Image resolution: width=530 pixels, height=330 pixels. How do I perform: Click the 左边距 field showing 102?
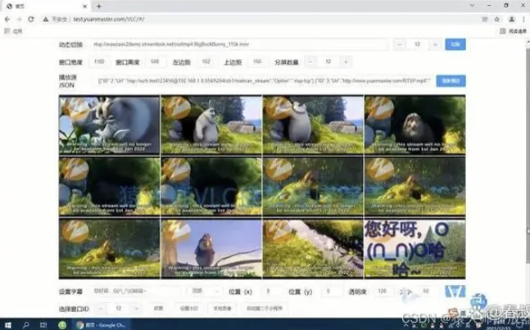206,61
